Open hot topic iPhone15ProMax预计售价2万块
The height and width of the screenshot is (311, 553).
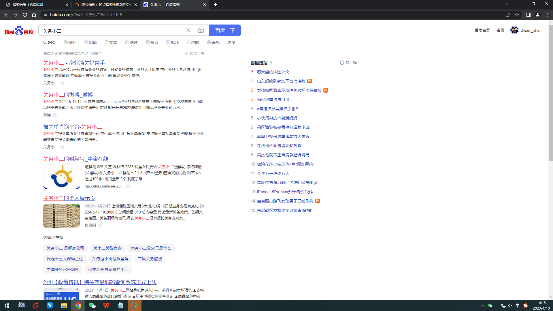[286, 192]
